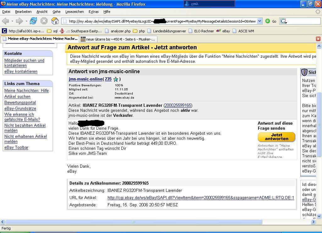Open jms-music-online seller profile link
This screenshot has width=322, height=233.
tap(86, 79)
